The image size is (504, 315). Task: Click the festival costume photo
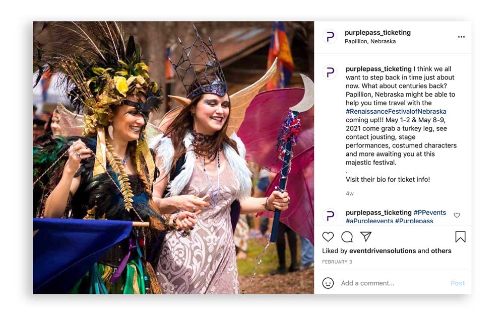pos(173,157)
